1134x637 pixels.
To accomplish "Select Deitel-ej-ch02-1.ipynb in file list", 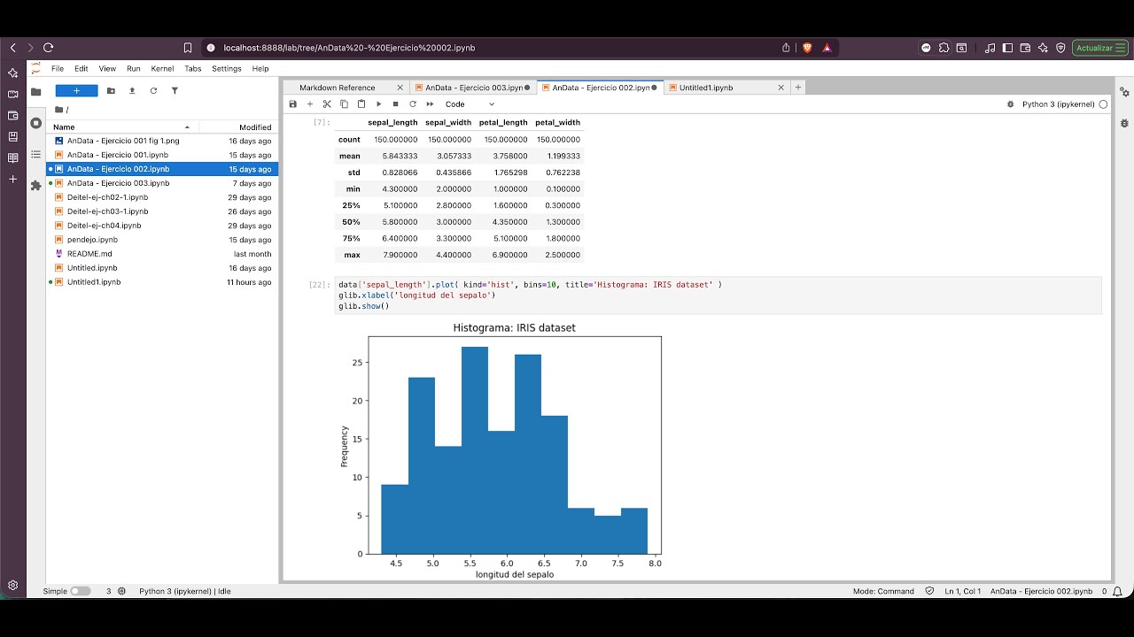I will pyautogui.click(x=163, y=197).
